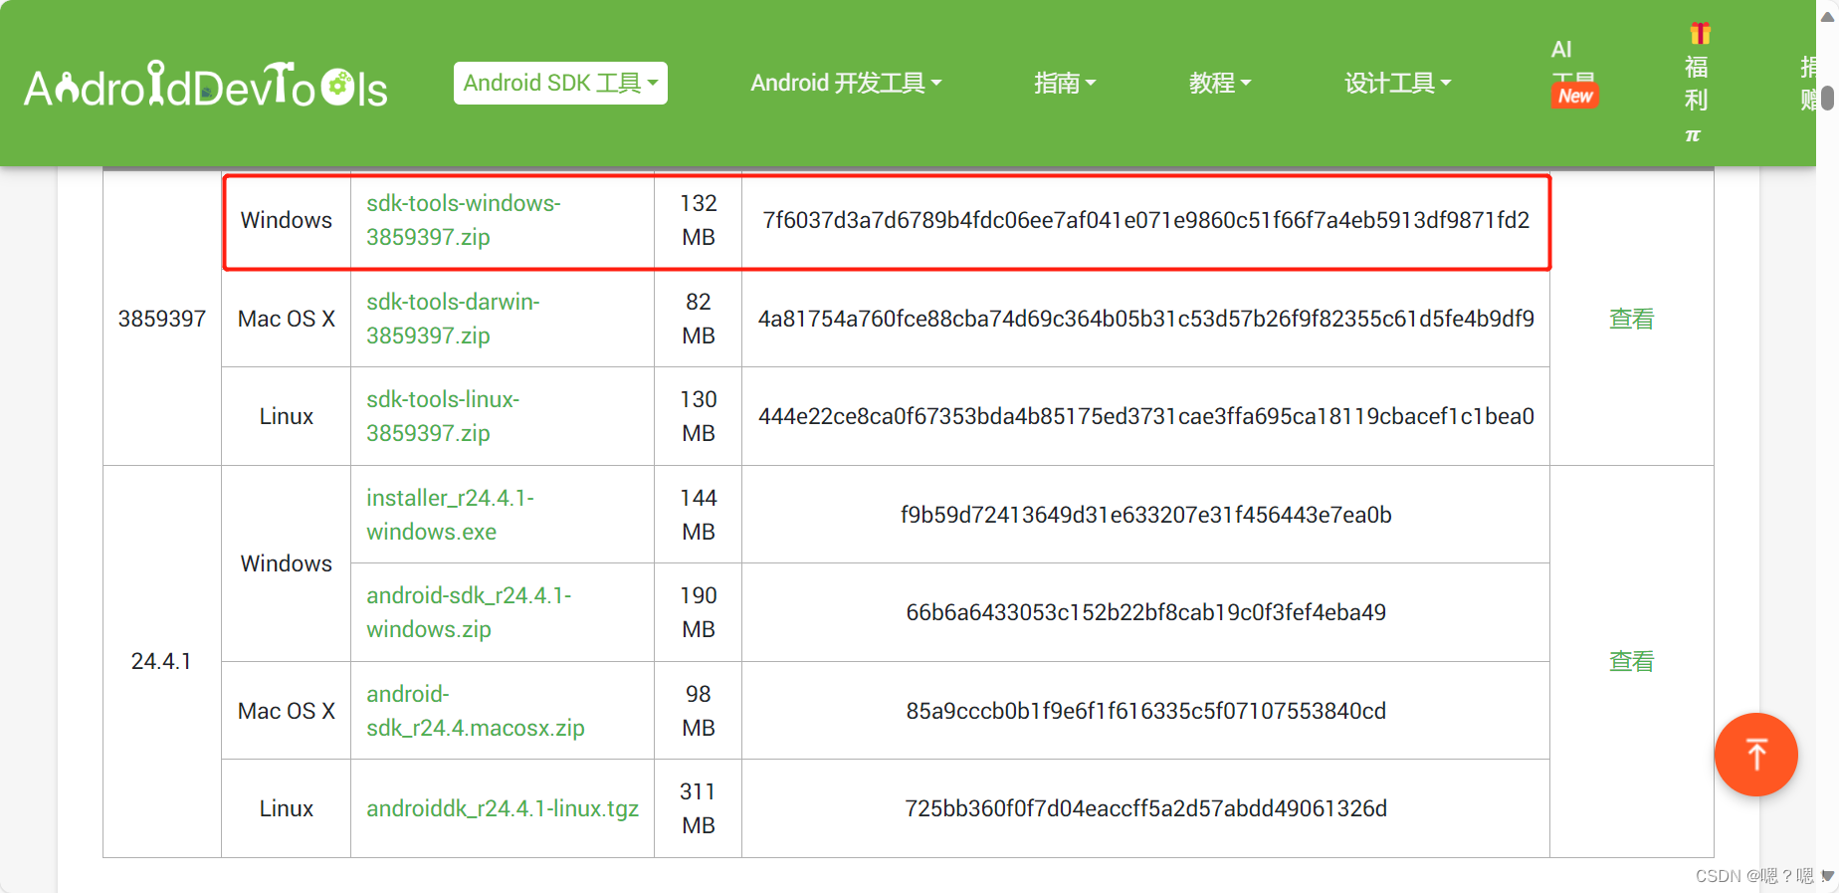Select the checksum starting with 444e22ce8ca0
Image resolution: width=1839 pixels, height=893 pixels.
pyautogui.click(x=1146, y=416)
